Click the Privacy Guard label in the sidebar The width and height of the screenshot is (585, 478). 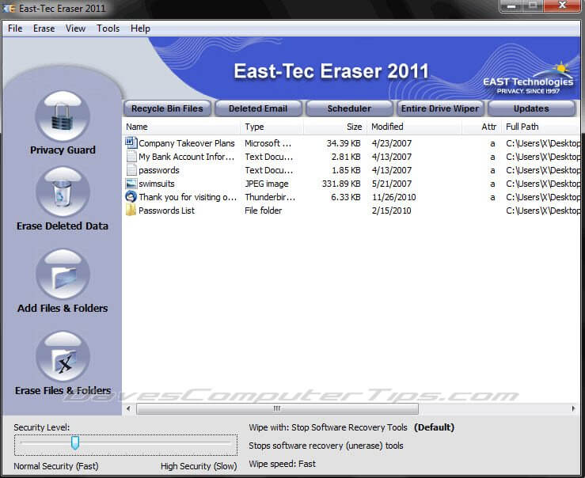tap(63, 150)
